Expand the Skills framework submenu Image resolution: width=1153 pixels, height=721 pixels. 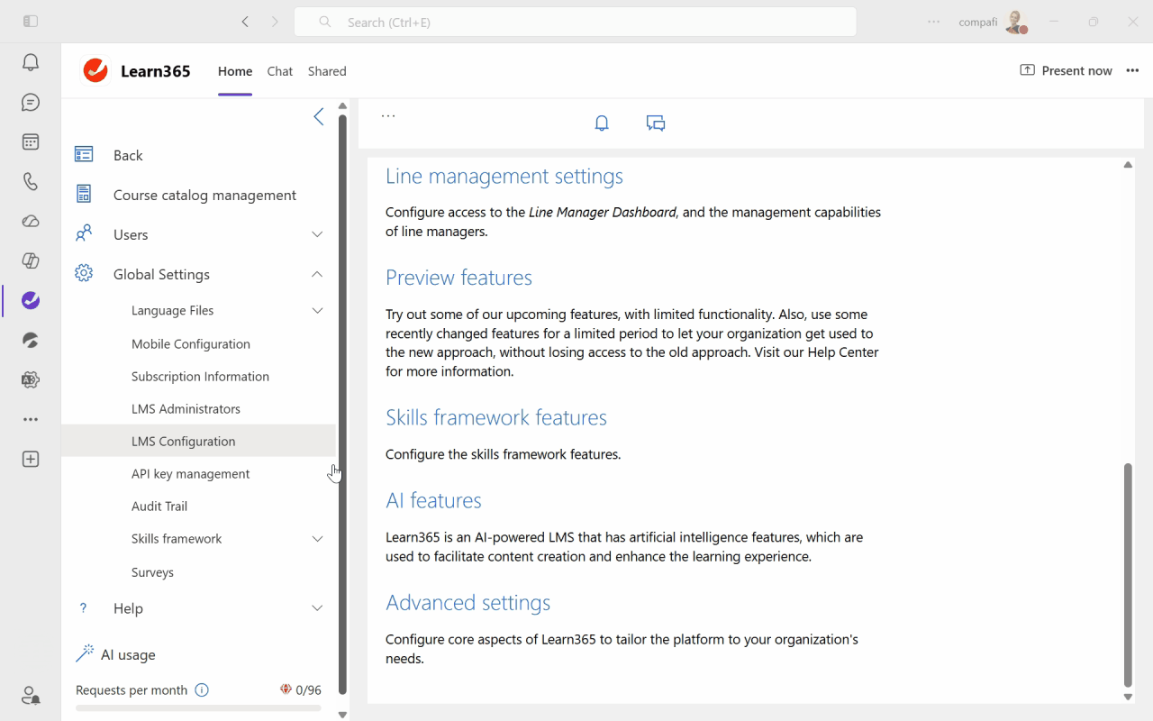click(317, 539)
